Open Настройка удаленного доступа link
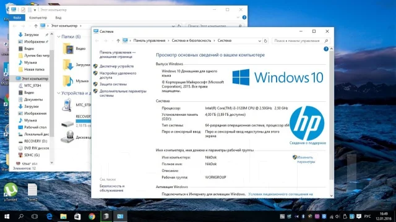 (x=118, y=75)
